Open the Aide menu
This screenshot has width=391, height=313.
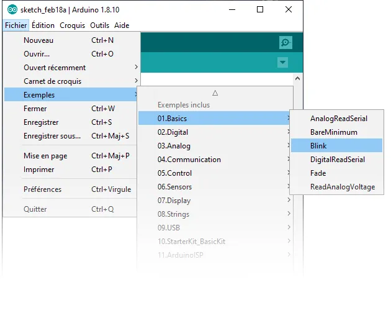click(122, 25)
